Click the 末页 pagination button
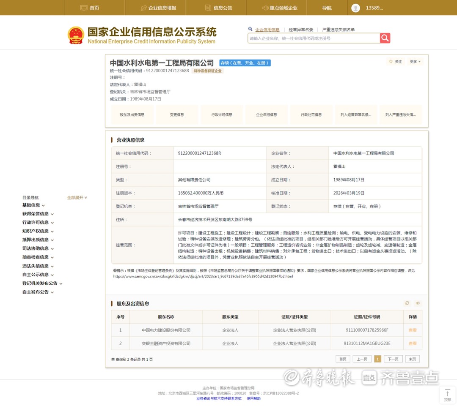457x406 pixels. (413, 359)
